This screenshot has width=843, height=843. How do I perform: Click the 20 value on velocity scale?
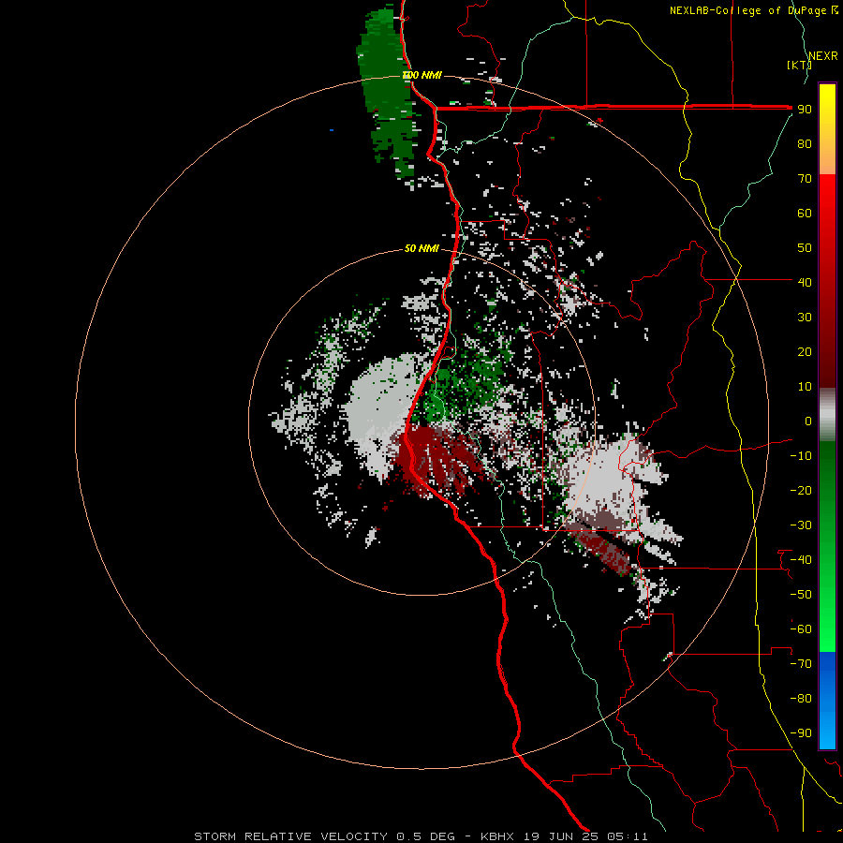[805, 352]
